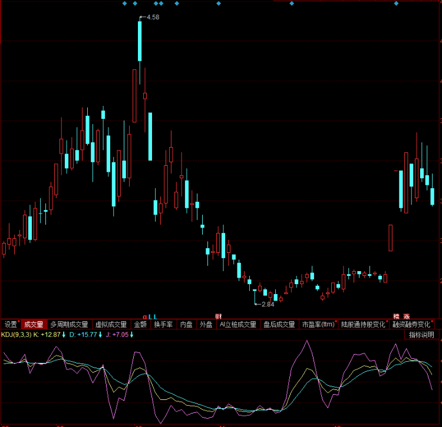Click the KDJ(9,3,3) indicator label
Screen dimensions: 442x427
click(x=16, y=335)
